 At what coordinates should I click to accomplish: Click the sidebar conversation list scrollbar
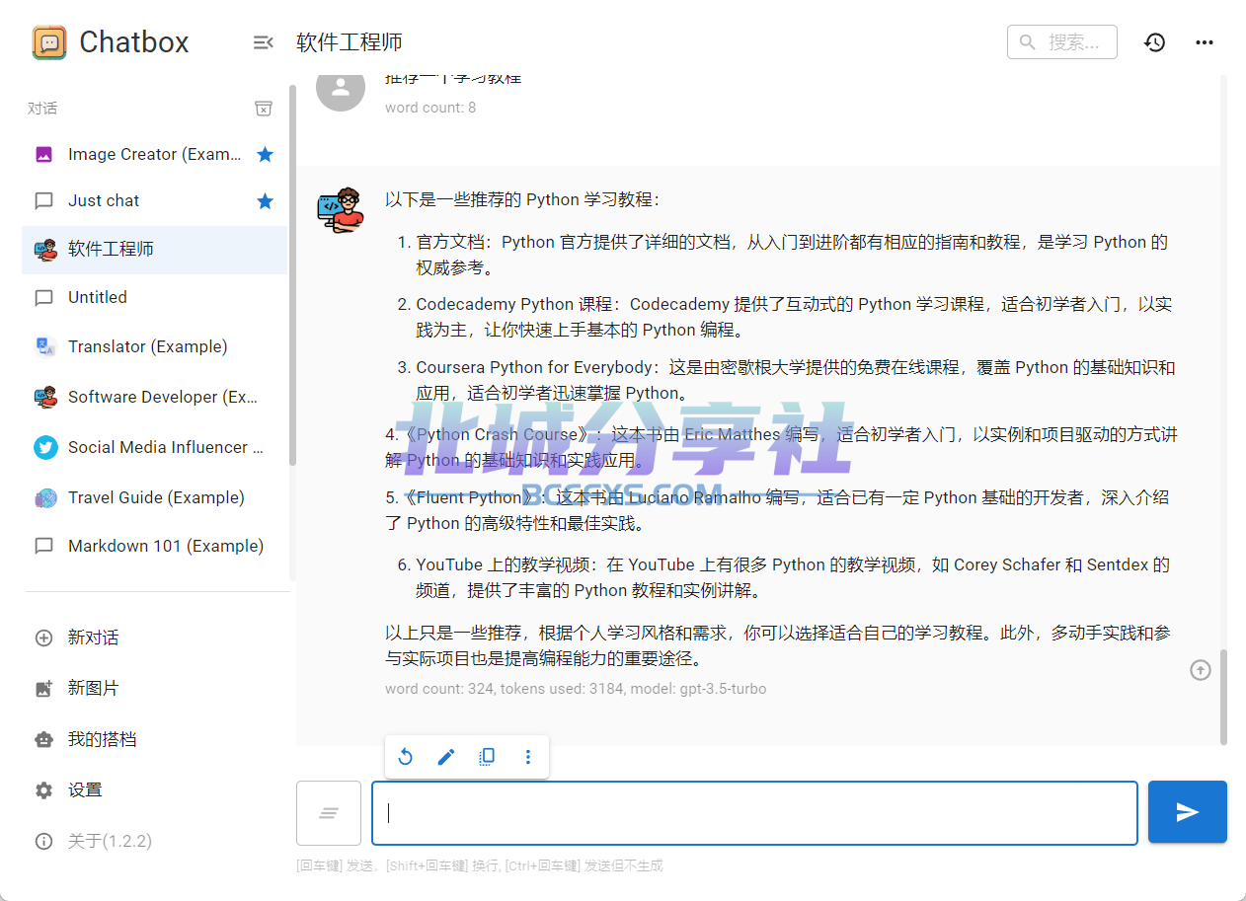pos(292,274)
